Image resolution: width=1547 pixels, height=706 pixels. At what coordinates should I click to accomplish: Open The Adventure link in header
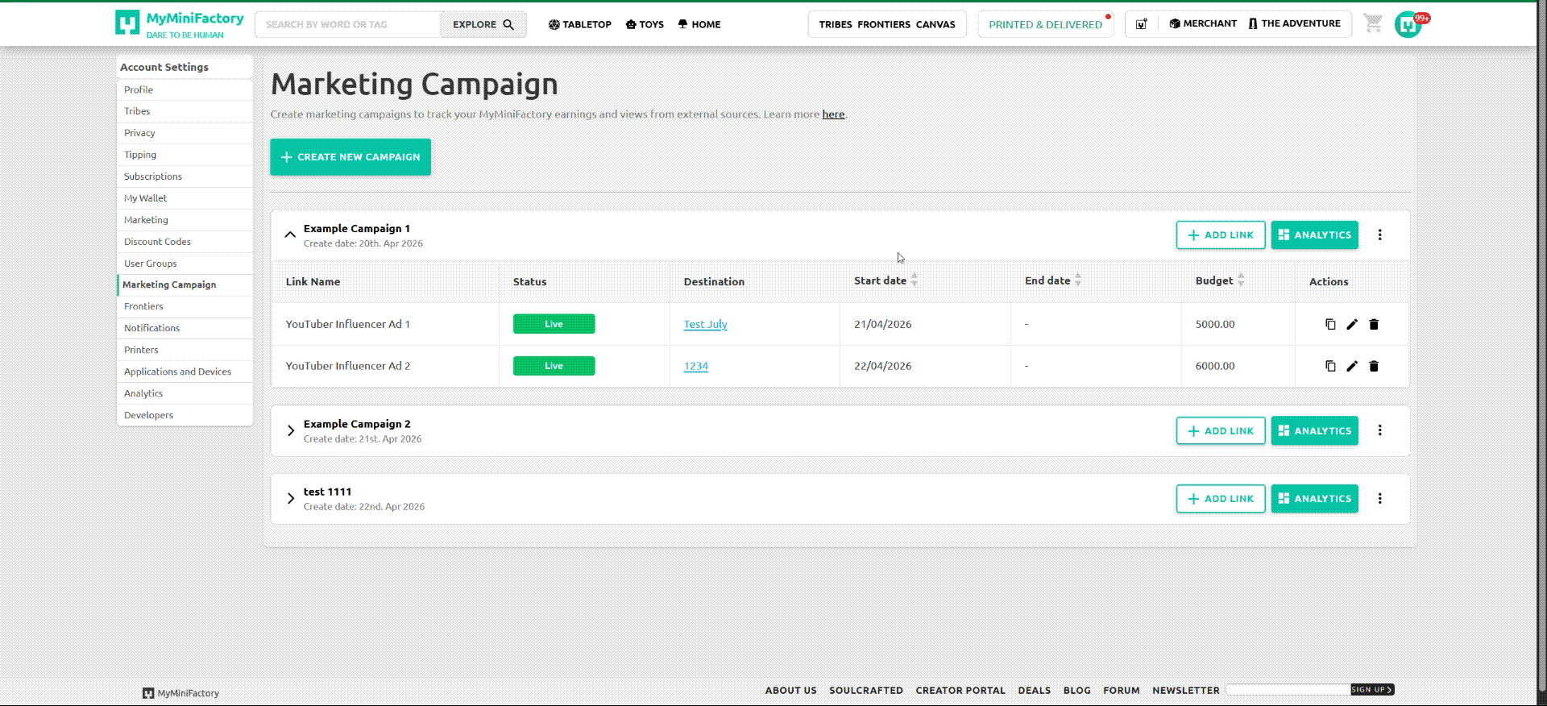click(1294, 23)
